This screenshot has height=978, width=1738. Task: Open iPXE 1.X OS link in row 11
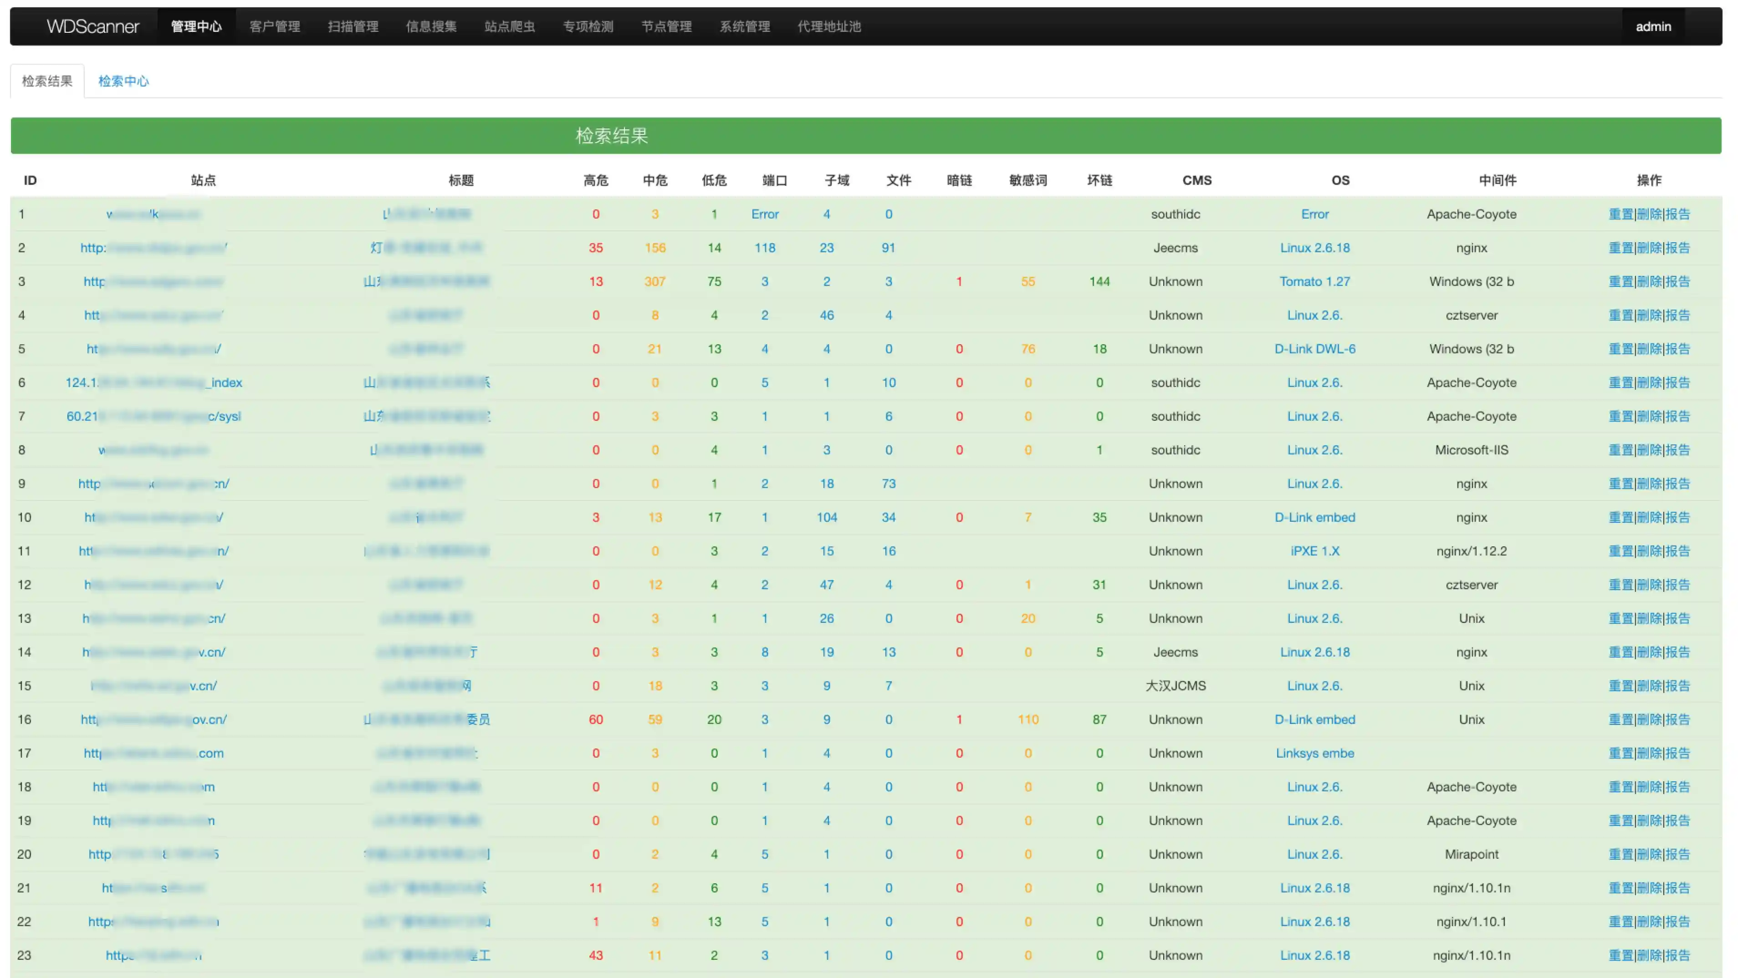(x=1314, y=551)
